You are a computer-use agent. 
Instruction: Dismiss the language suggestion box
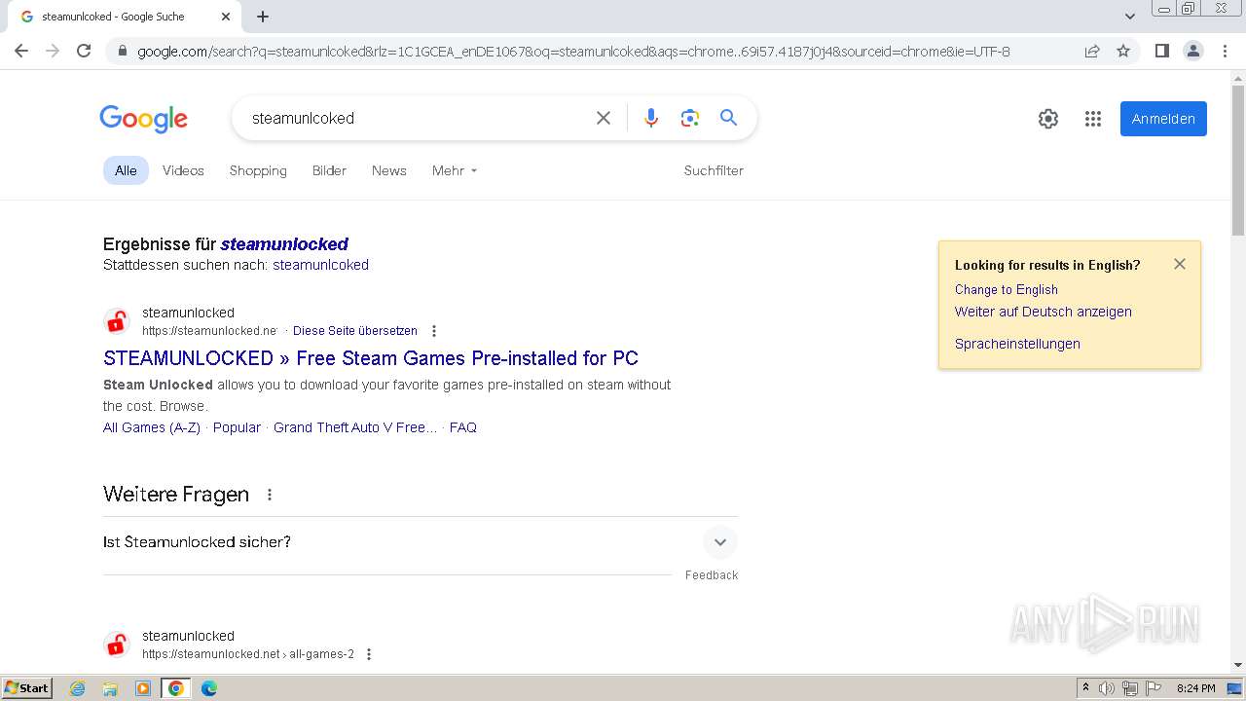click(1180, 264)
